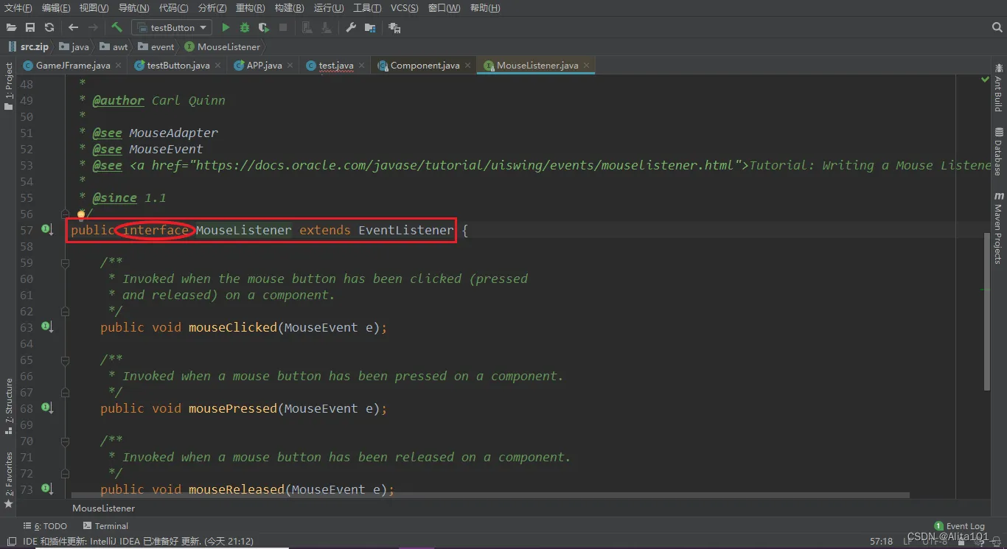Open the 编辑(E) menu
This screenshot has width=1007, height=549.
[x=56, y=8]
